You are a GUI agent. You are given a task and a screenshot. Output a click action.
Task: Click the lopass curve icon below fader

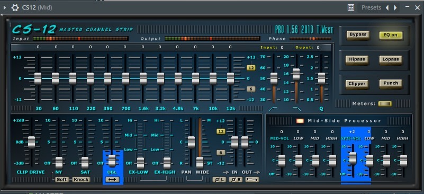coord(296,109)
